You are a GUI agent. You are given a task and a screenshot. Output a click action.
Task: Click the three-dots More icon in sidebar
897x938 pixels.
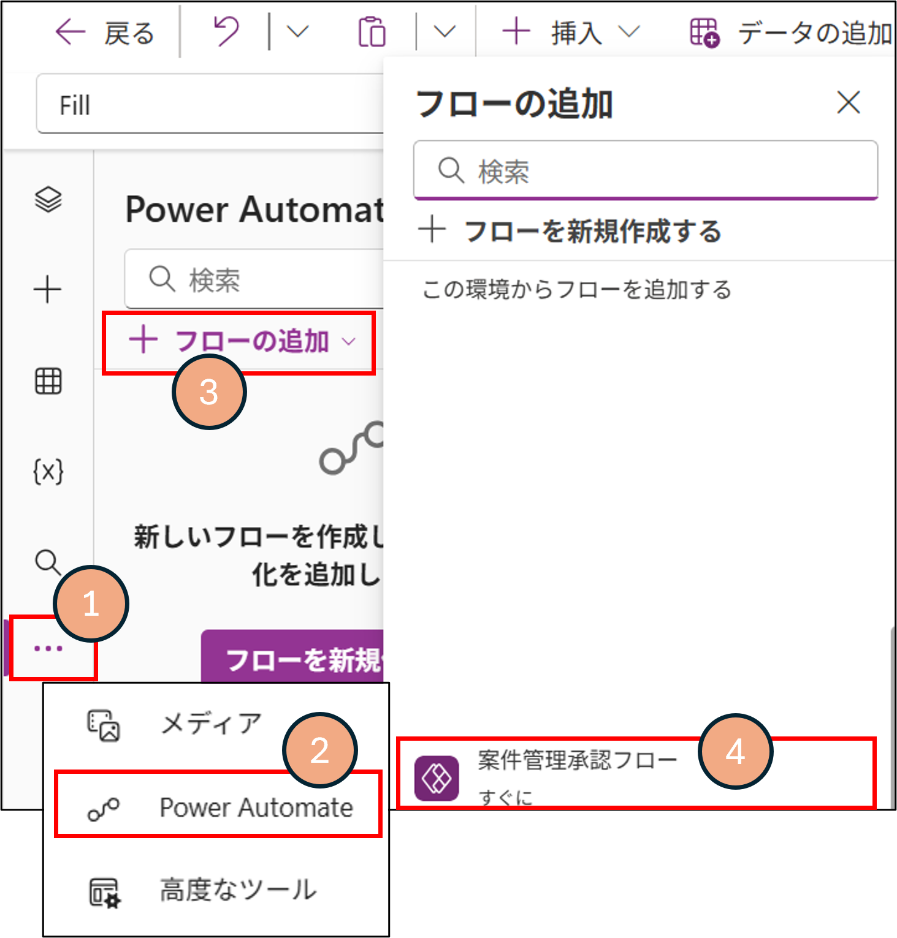tap(48, 648)
